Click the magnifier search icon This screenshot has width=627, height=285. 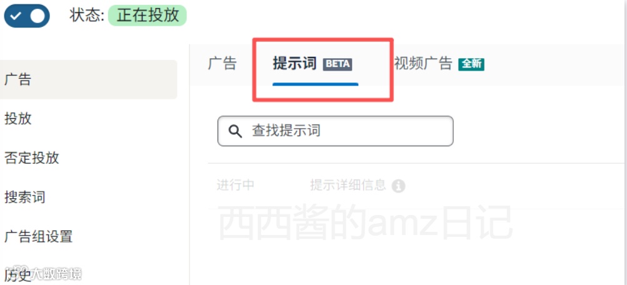235,131
